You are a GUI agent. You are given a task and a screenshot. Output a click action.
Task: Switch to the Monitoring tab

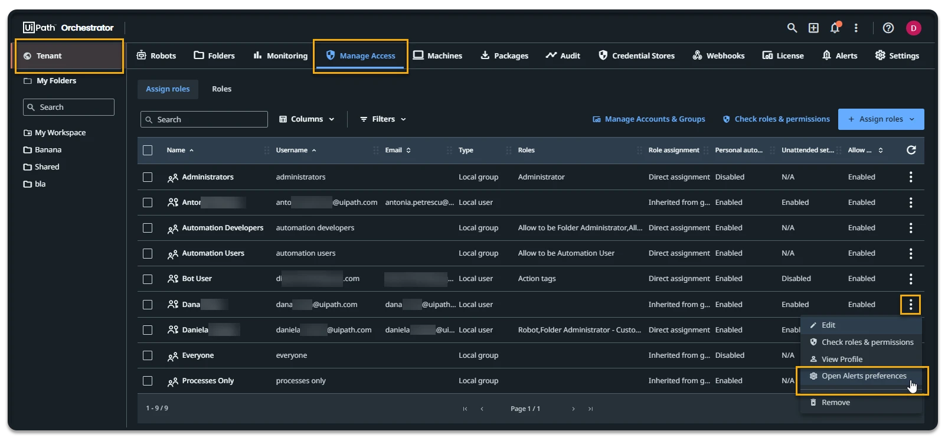pyautogui.click(x=280, y=56)
